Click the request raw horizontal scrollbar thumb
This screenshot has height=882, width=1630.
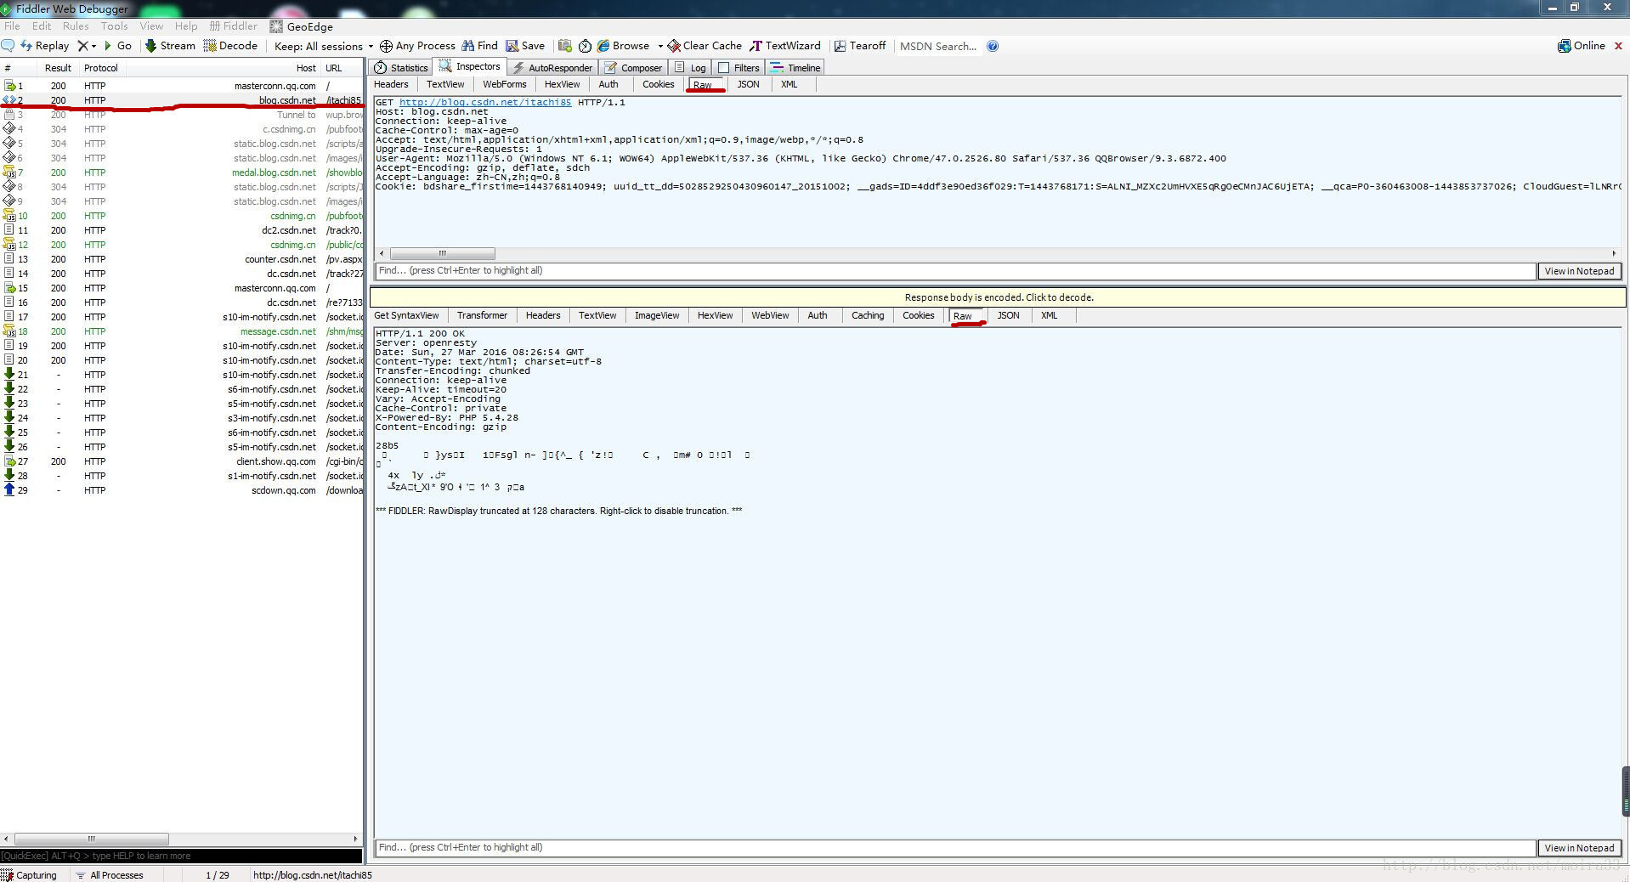[x=442, y=253]
